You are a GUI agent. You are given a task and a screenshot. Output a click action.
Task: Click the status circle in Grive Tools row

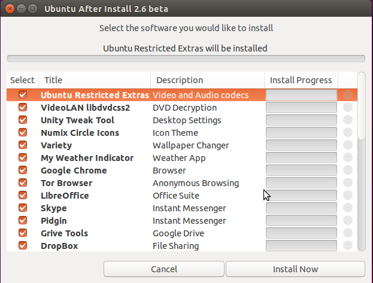348,233
